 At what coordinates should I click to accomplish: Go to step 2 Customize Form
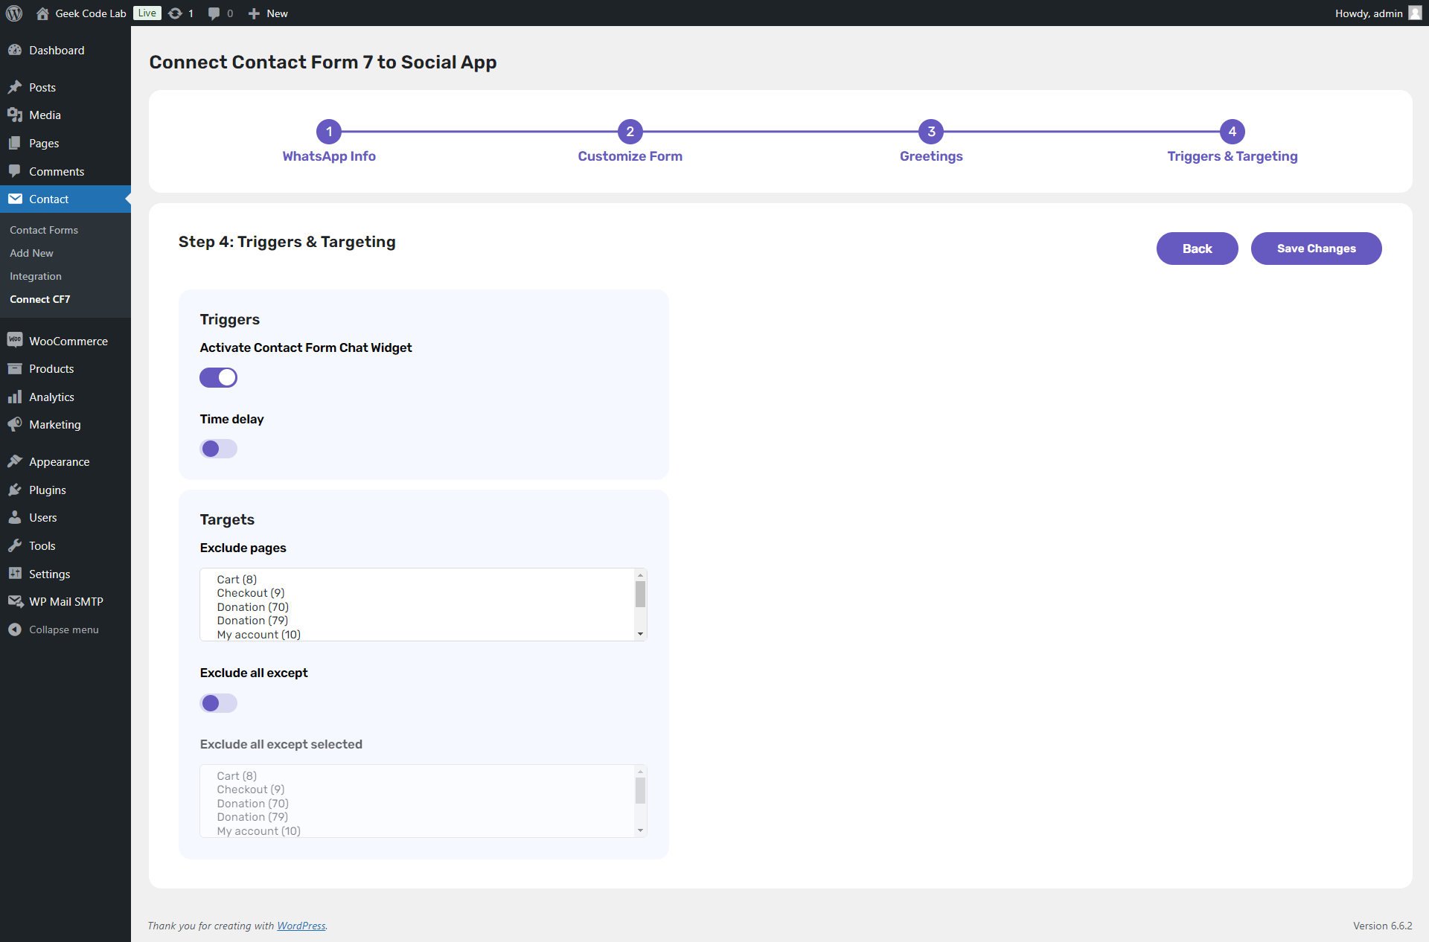(x=630, y=141)
